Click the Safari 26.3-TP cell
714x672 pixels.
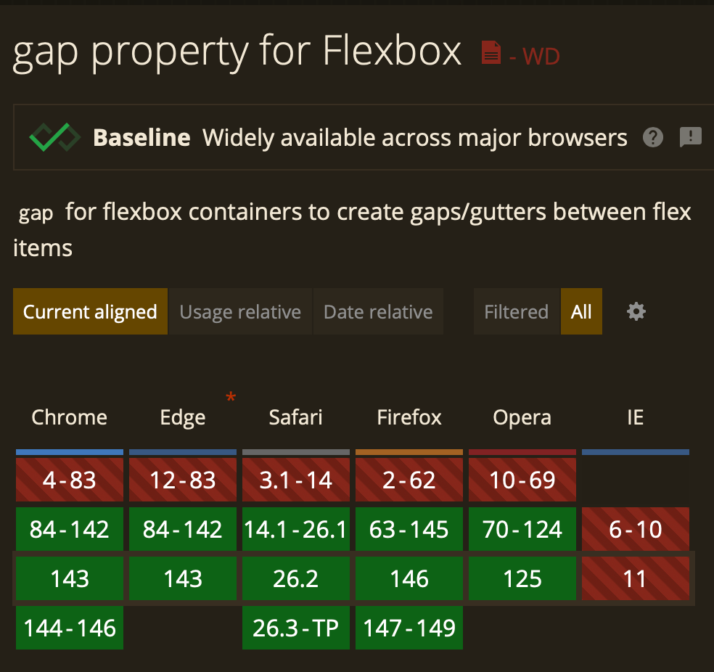click(296, 628)
